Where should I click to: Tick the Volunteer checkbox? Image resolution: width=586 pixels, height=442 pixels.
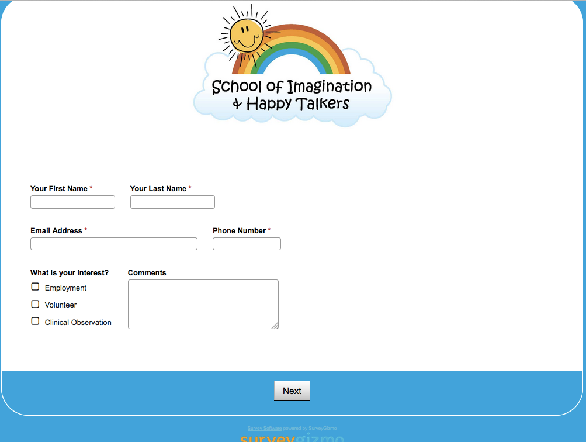(x=35, y=304)
